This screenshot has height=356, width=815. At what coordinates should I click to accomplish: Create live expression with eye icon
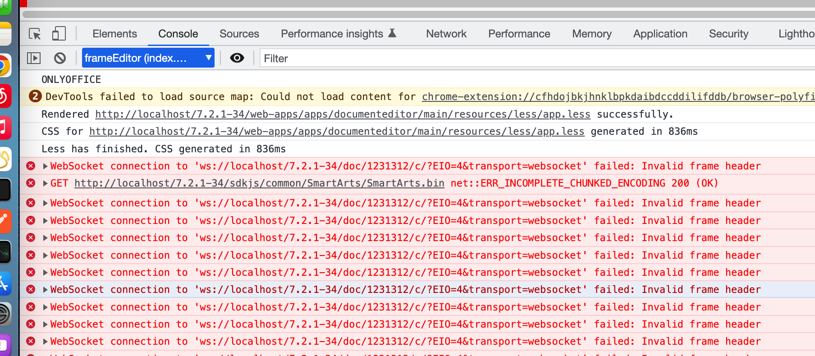237,58
